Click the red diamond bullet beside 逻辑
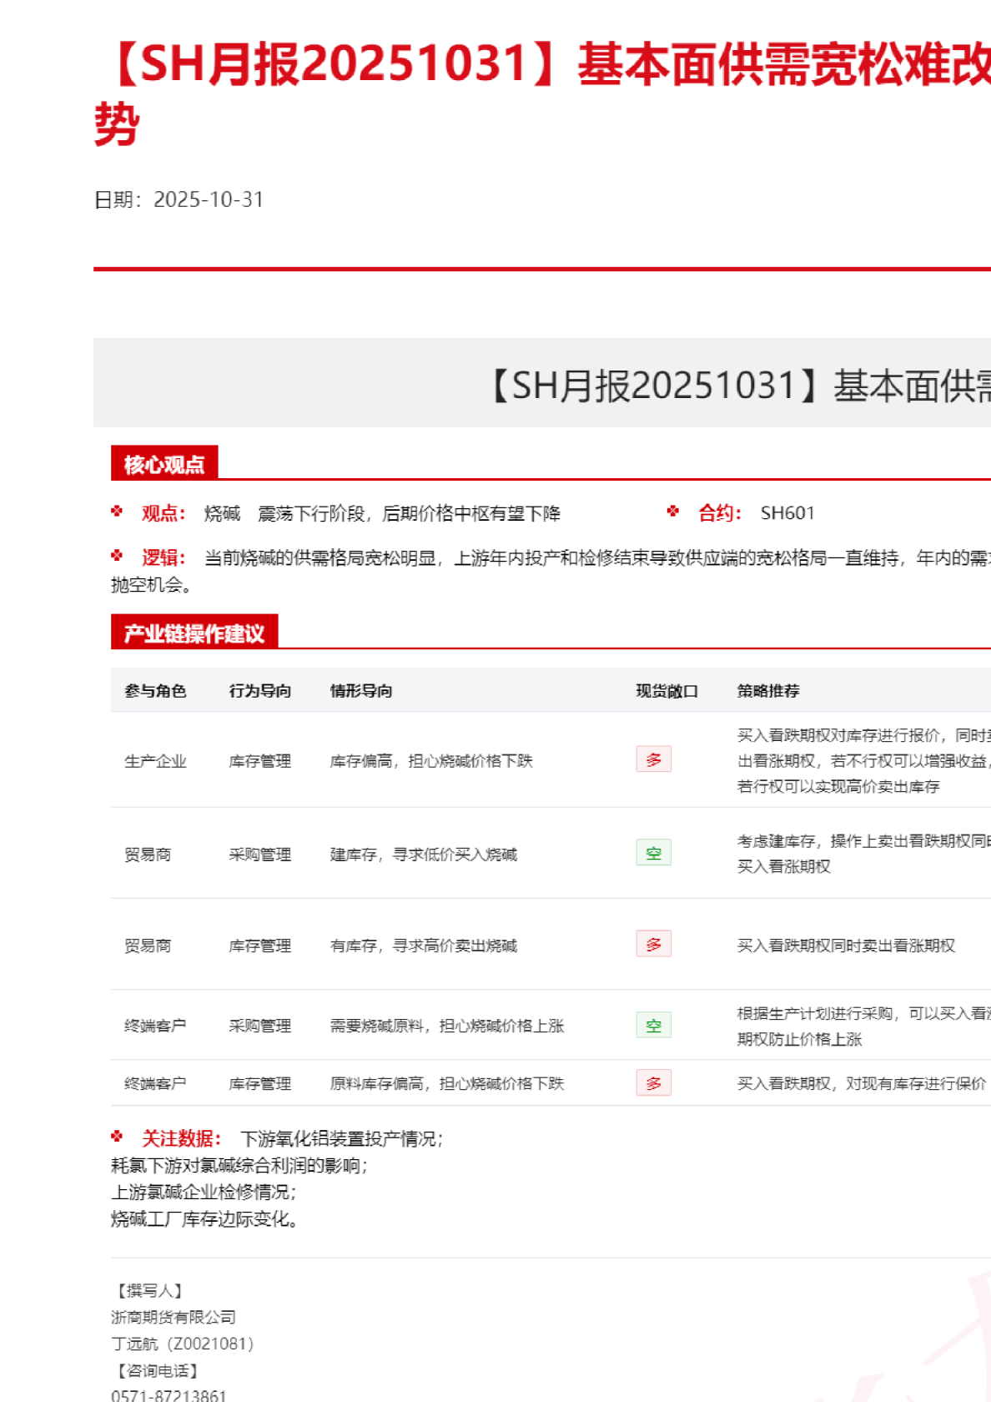The image size is (991, 1402). click(117, 556)
